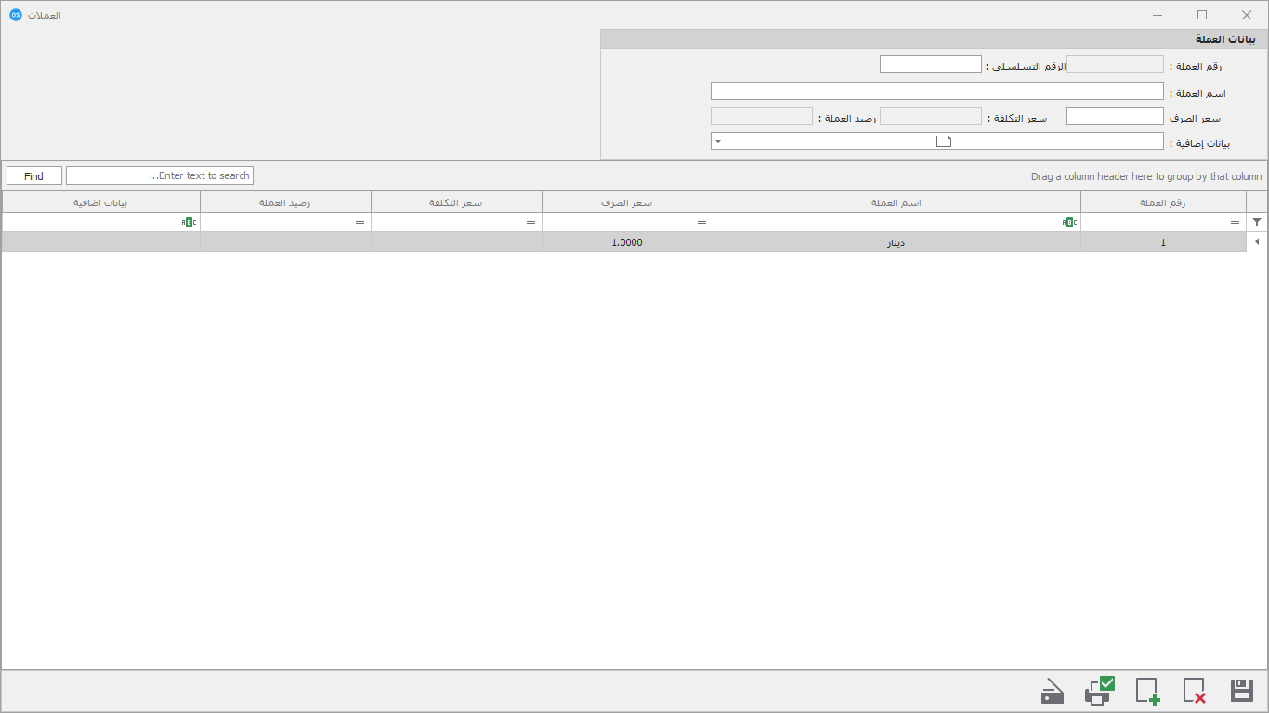1269x713 pixels.
Task: Click the الرقم التسلسلي input field
Action: pyautogui.click(x=930, y=64)
